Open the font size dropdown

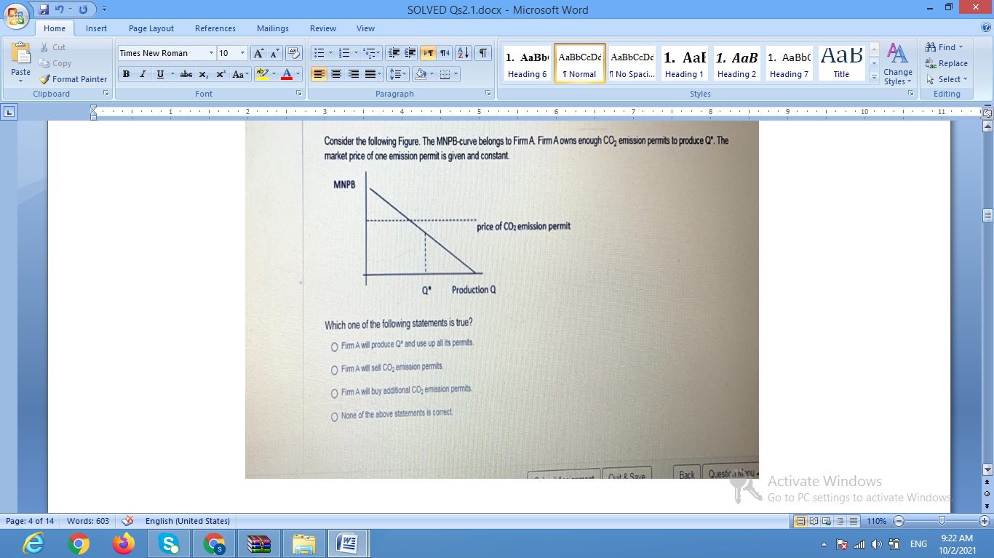tap(242, 53)
